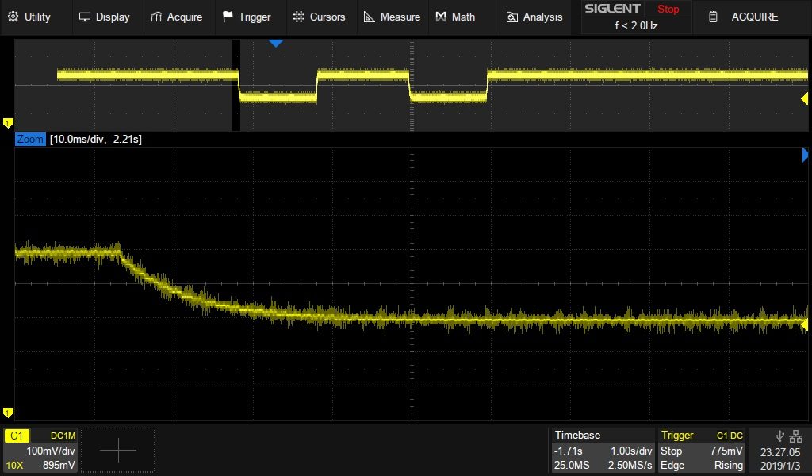
Task: Open the Timebase settings box
Action: (603, 451)
